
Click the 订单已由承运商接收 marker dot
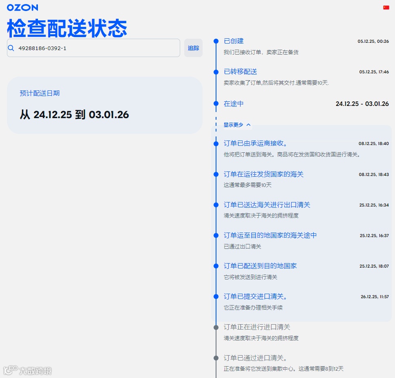(216, 144)
